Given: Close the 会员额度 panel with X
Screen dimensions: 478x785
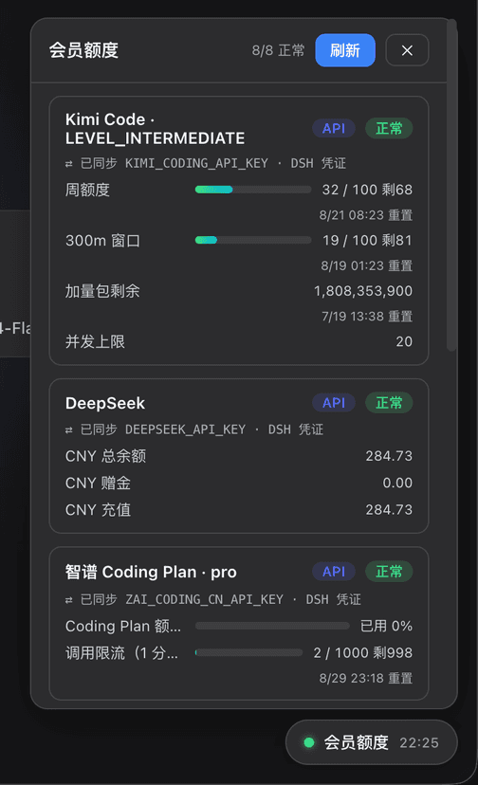Looking at the screenshot, I should [x=407, y=50].
